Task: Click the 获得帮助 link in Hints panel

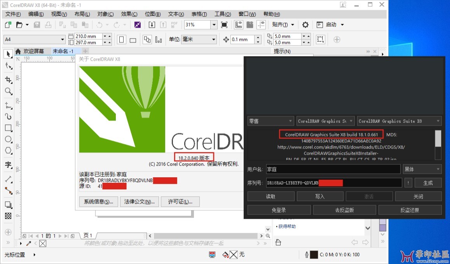Action: tap(287, 226)
